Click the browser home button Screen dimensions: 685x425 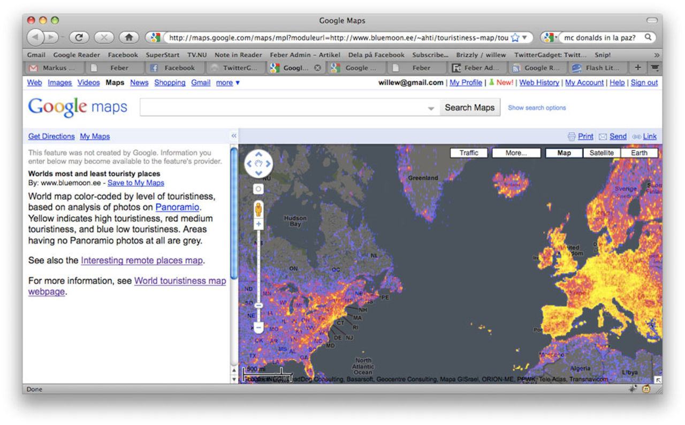(x=128, y=37)
